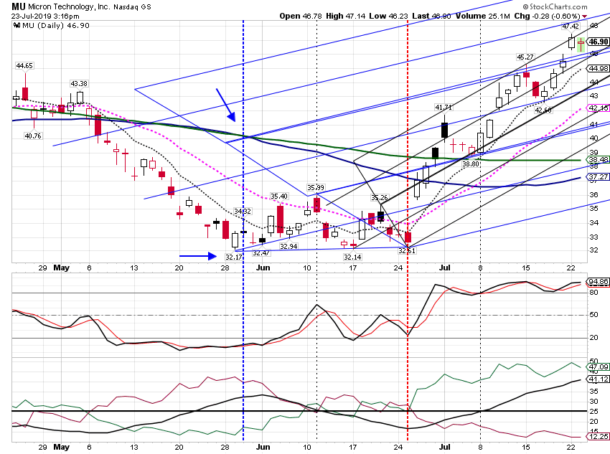Click the 44.98 value tag on the price axis
610x454 pixels.
599,68
